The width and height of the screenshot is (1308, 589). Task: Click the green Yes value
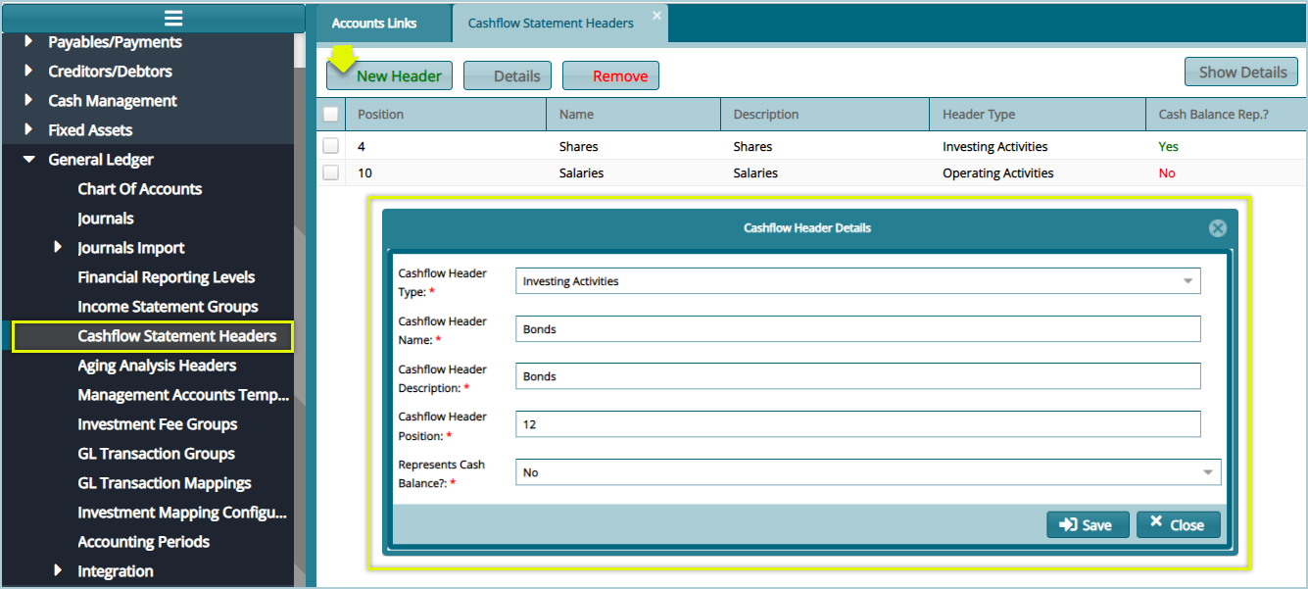[x=1168, y=147]
